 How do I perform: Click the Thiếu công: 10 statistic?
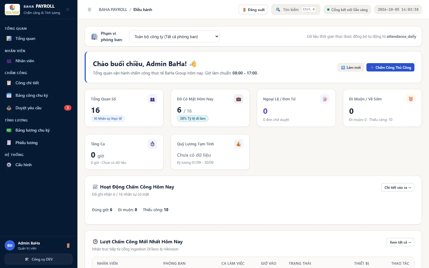point(156,210)
